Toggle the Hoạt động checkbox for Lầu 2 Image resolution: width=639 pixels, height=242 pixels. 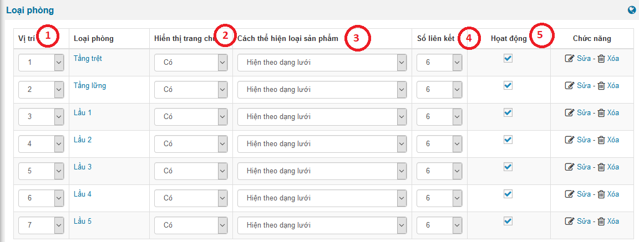pos(508,140)
